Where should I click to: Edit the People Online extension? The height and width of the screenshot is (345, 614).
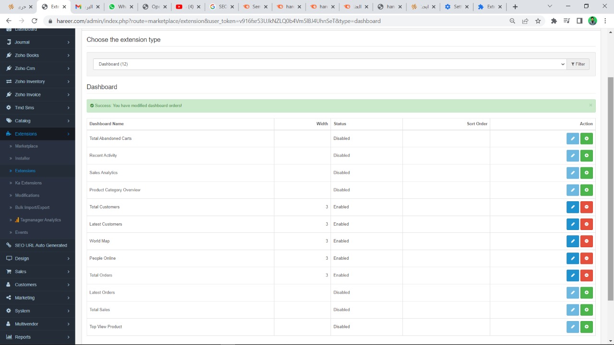(x=573, y=258)
